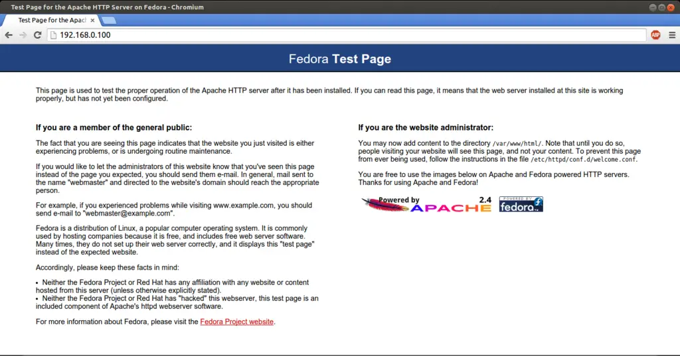Focus the address bar showing 192.168.0.100

click(347, 35)
